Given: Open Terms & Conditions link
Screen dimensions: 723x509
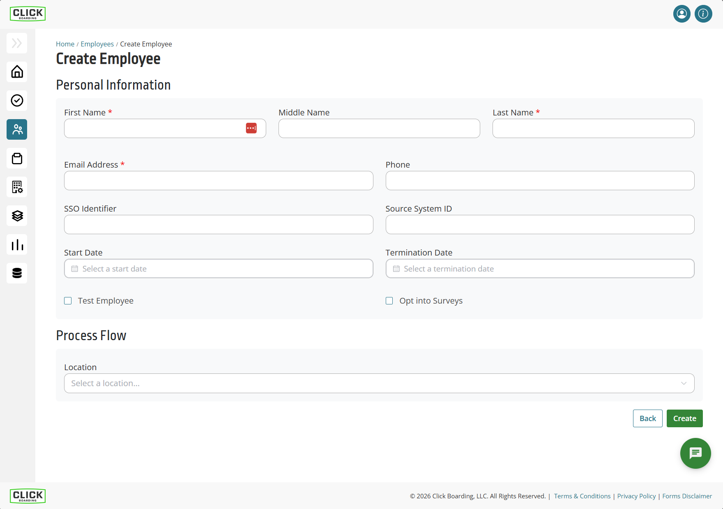Looking at the screenshot, I should [x=582, y=496].
